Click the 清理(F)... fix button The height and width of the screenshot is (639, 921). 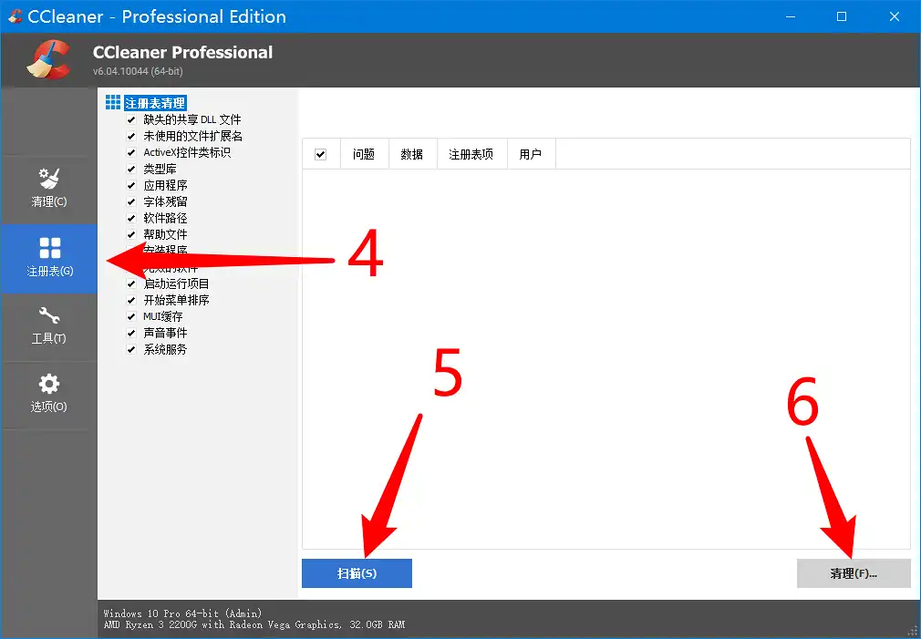point(853,573)
